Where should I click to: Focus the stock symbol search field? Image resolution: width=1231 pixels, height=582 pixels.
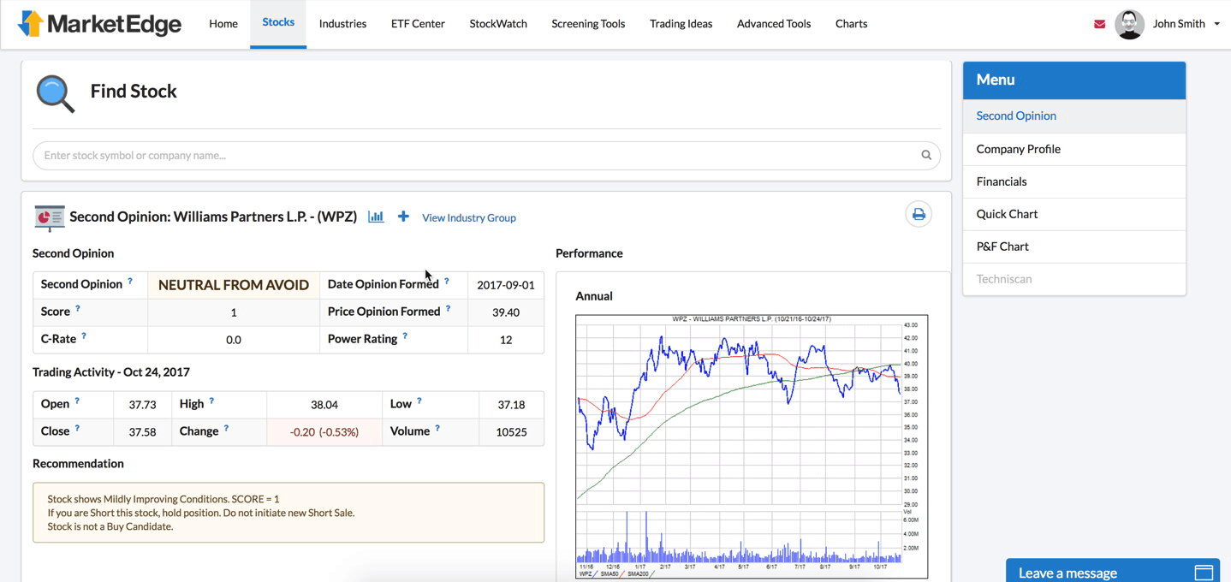click(486, 156)
